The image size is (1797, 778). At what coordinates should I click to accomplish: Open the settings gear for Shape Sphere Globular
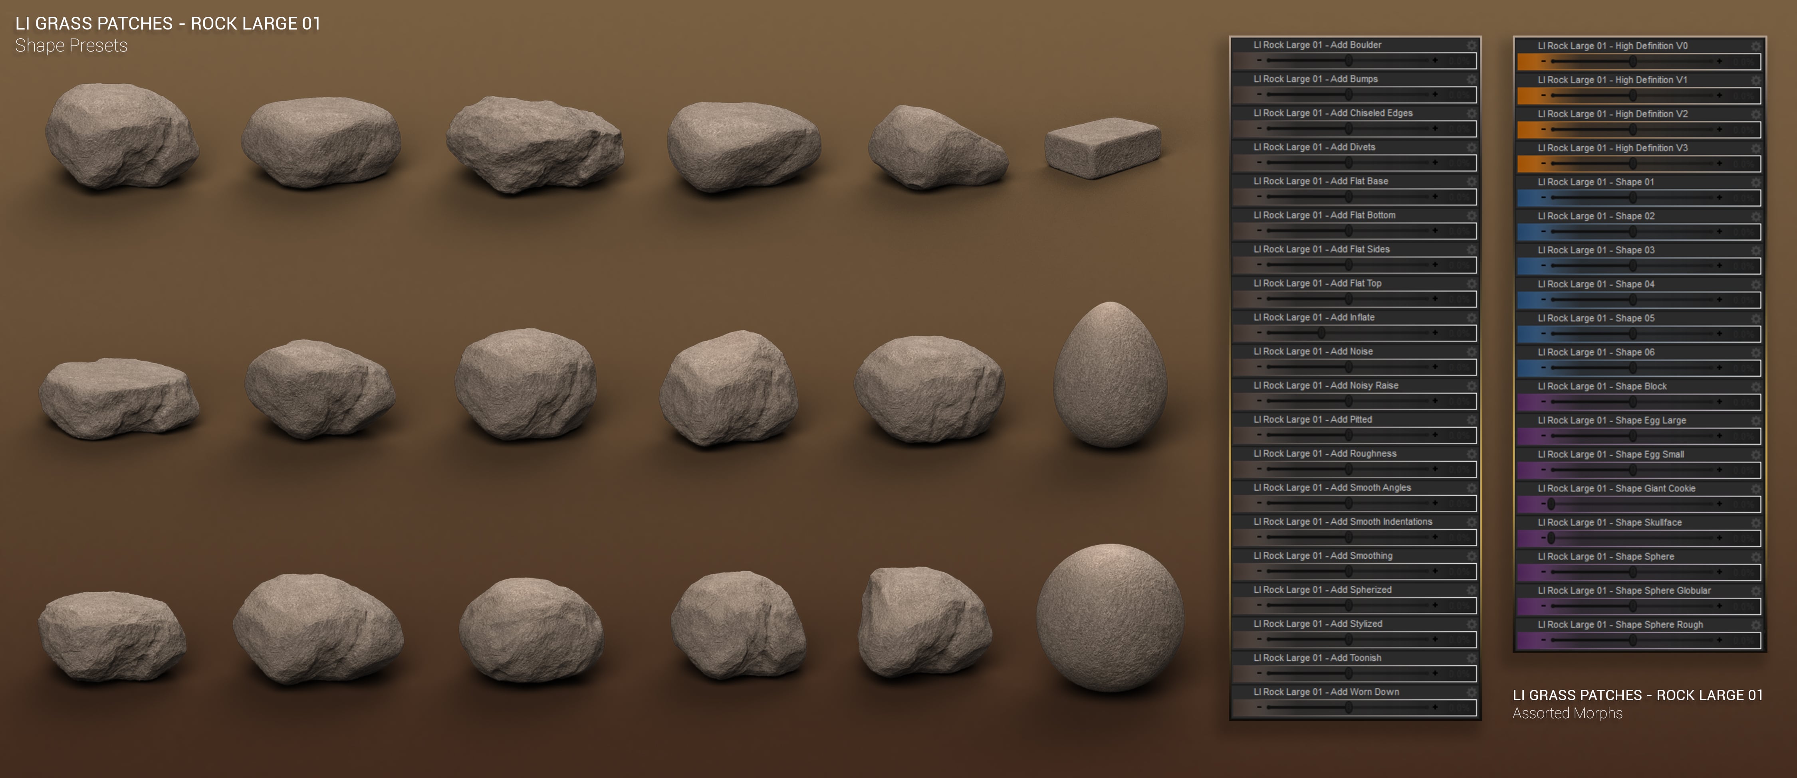coord(1756,592)
